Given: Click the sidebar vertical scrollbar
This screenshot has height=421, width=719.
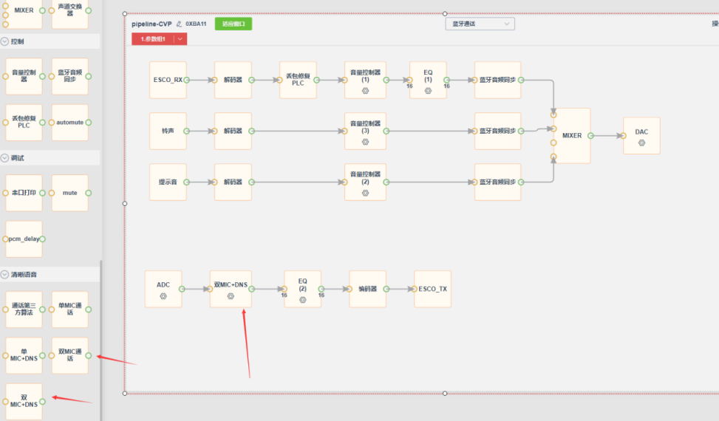Looking at the screenshot, I should [x=101, y=340].
